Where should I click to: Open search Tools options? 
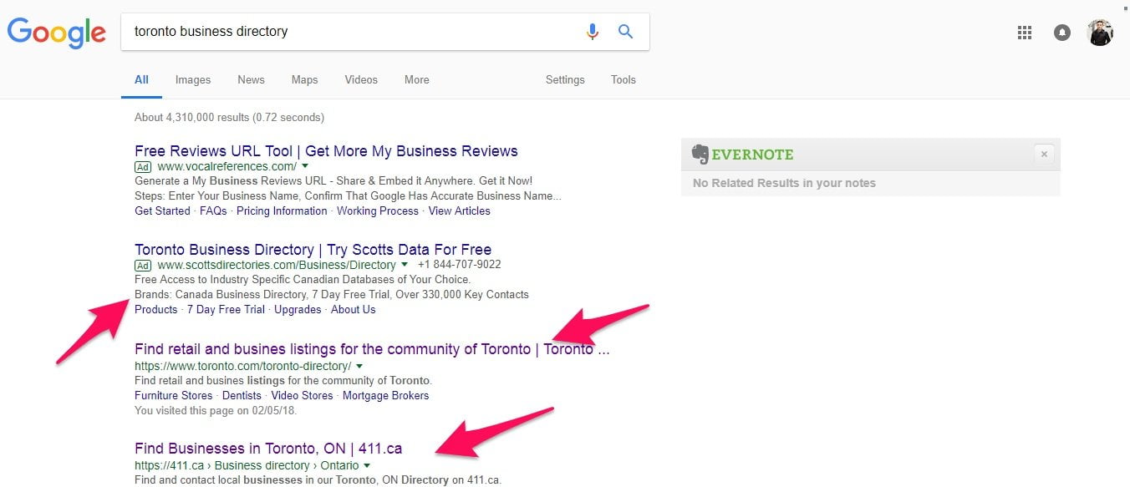pos(624,80)
